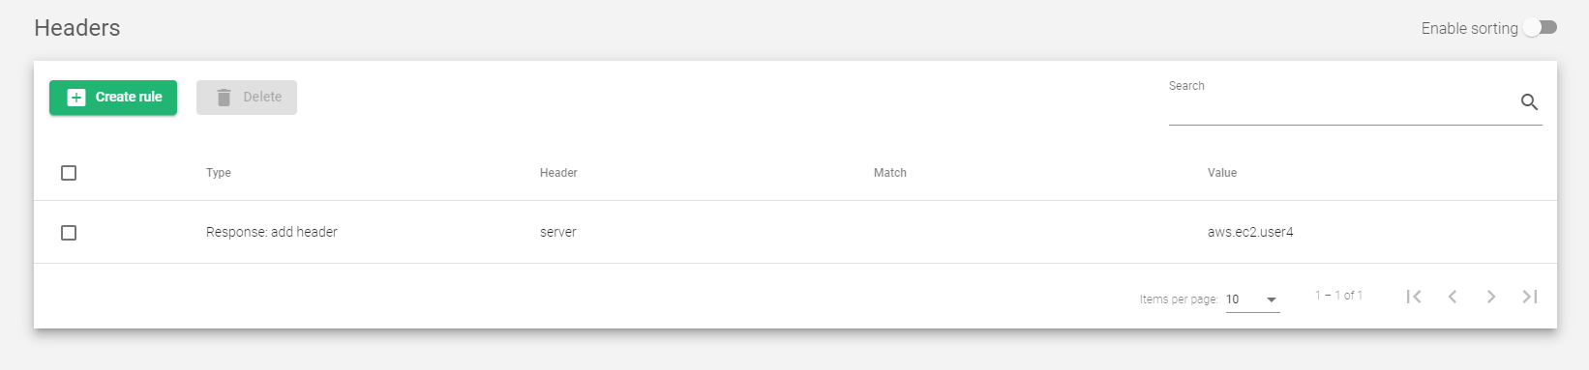Image resolution: width=1589 pixels, height=370 pixels.
Task: Go to next page chevron
Action: click(1491, 297)
